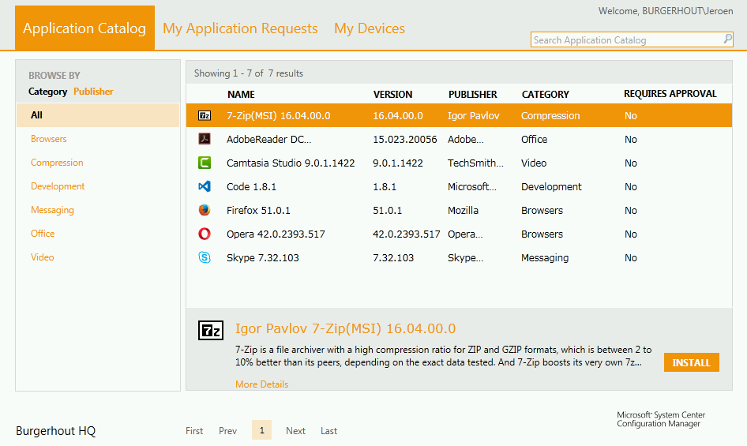The image size is (747, 446).
Task: Click the 'Showing 1 - 7 of 7 results' text
Action: coord(249,73)
